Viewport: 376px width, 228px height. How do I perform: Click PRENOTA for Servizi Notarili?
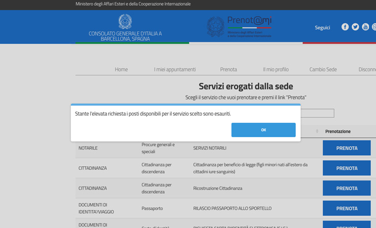pyautogui.click(x=347, y=148)
